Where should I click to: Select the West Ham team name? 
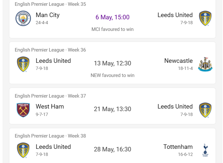tap(50, 106)
